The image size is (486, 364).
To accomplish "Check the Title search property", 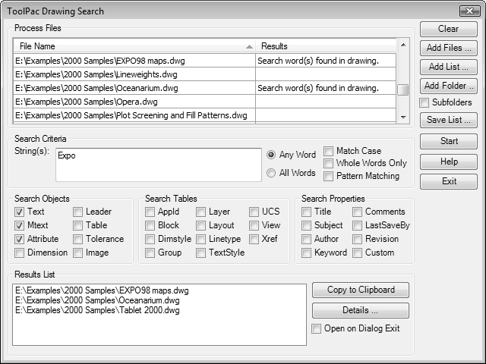I will (x=306, y=212).
